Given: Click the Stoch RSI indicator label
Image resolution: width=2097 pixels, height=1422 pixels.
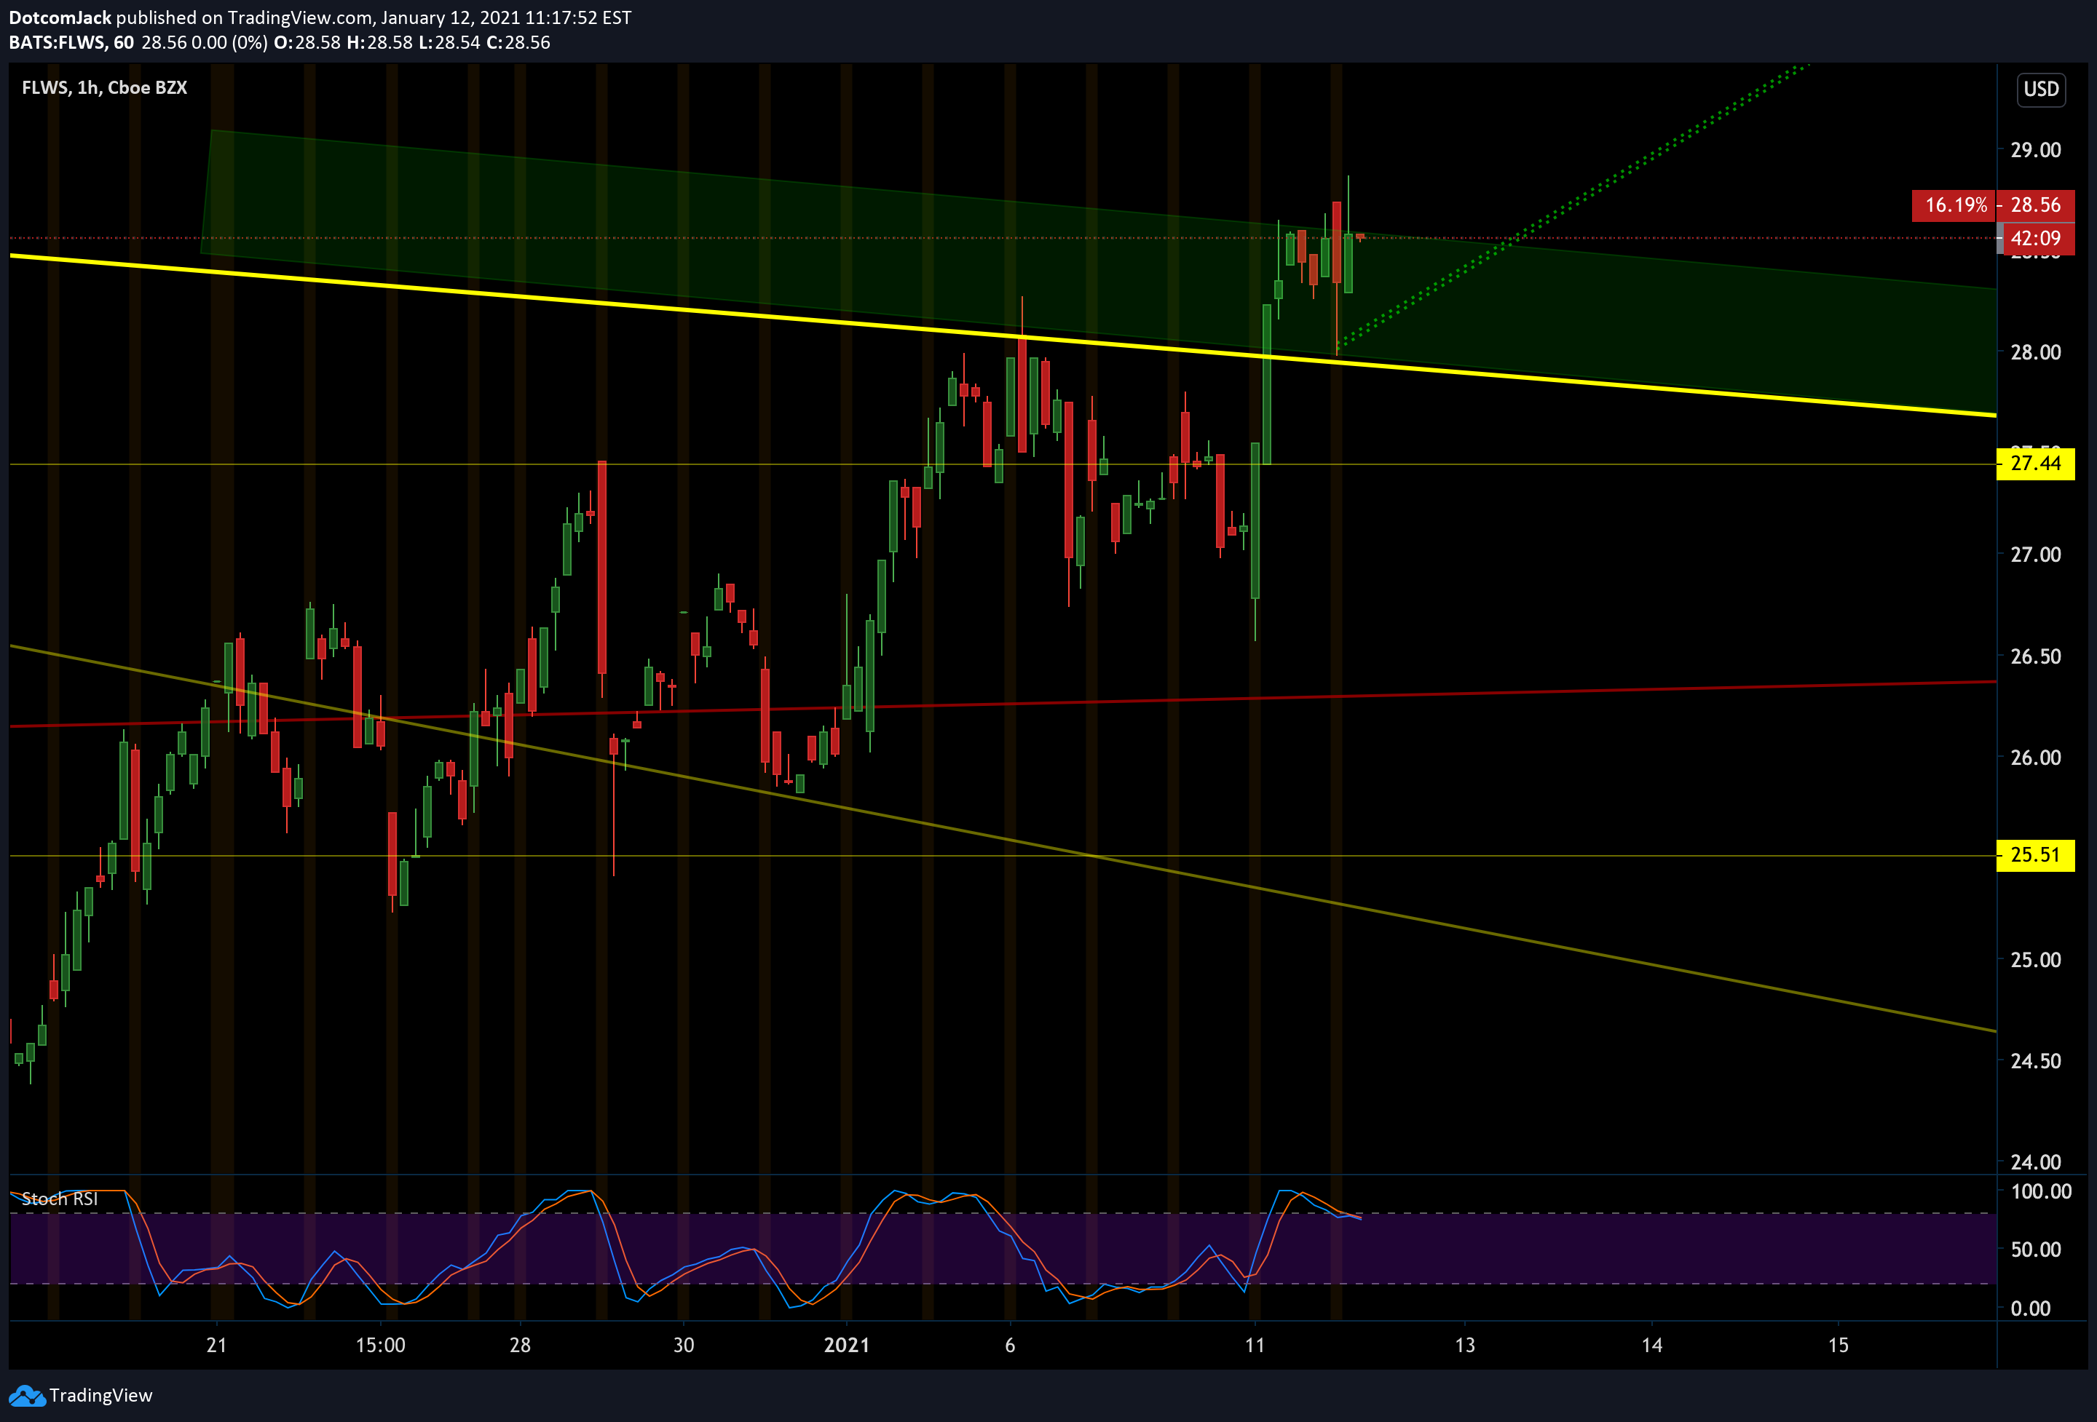Looking at the screenshot, I should point(60,1199).
